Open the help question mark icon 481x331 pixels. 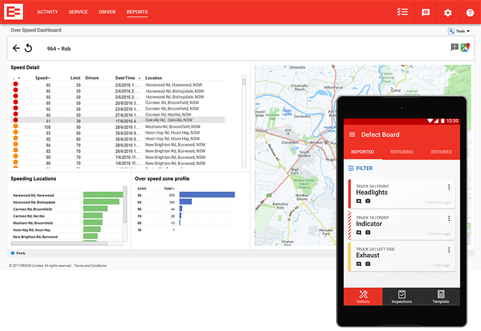(x=470, y=12)
